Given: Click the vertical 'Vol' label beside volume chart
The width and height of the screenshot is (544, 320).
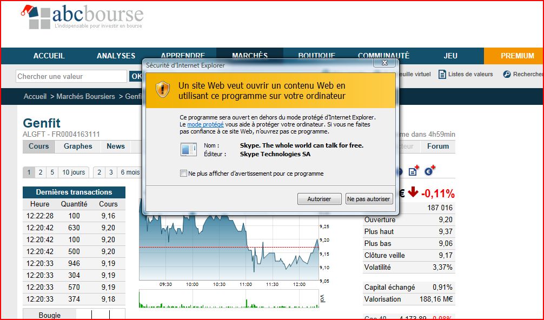Looking at the screenshot, I should point(322,298).
